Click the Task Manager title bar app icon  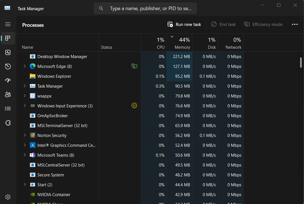(x=7, y=8)
